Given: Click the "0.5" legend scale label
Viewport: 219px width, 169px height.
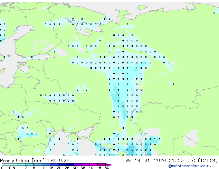Looking at the screenshot, I should (12, 168).
